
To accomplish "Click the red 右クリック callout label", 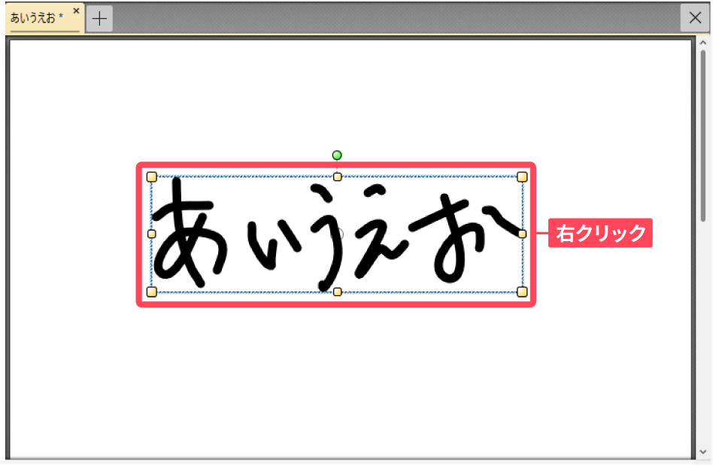I will (600, 233).
